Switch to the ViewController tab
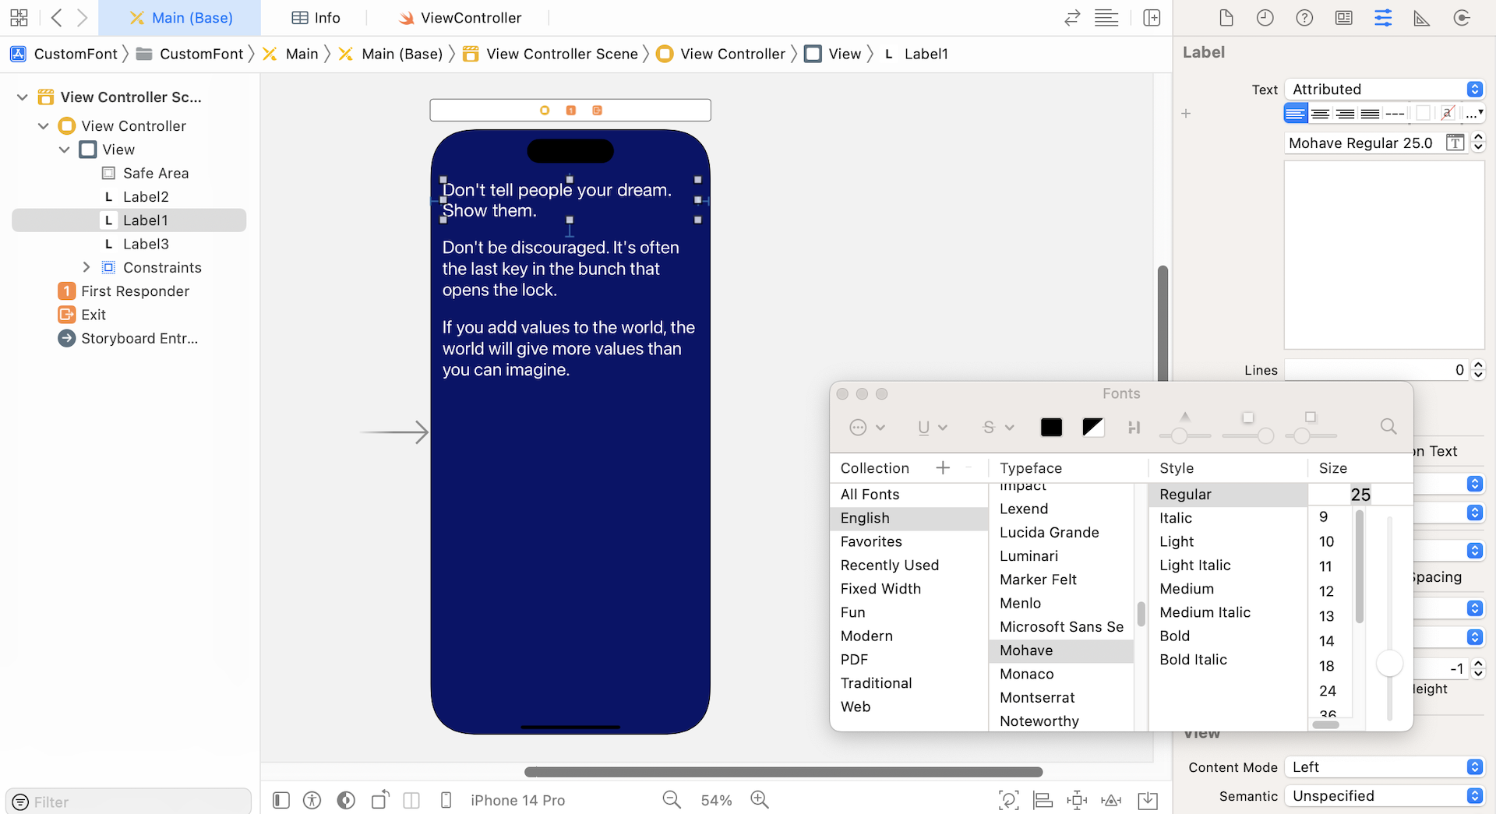 pyautogui.click(x=459, y=18)
